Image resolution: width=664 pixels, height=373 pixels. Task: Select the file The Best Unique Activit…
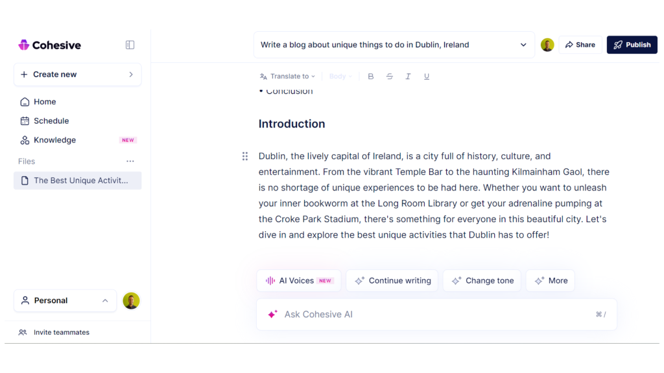pos(77,180)
